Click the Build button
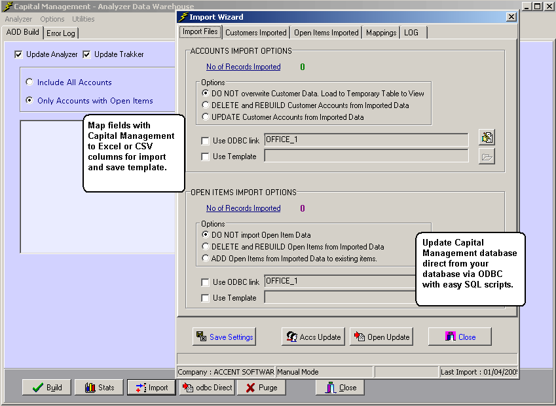Viewport: 556px width, 406px height. pos(46,387)
